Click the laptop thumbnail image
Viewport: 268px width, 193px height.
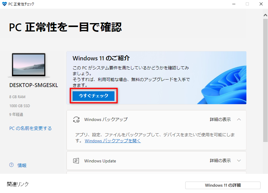pos(29,65)
